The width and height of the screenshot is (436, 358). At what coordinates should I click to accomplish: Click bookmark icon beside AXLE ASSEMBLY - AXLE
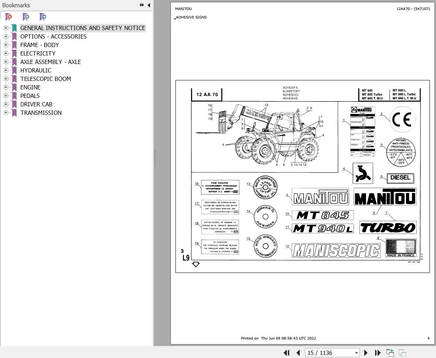coord(14,62)
